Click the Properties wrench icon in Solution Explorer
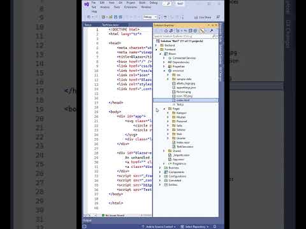306x229 pixels. [212, 31]
